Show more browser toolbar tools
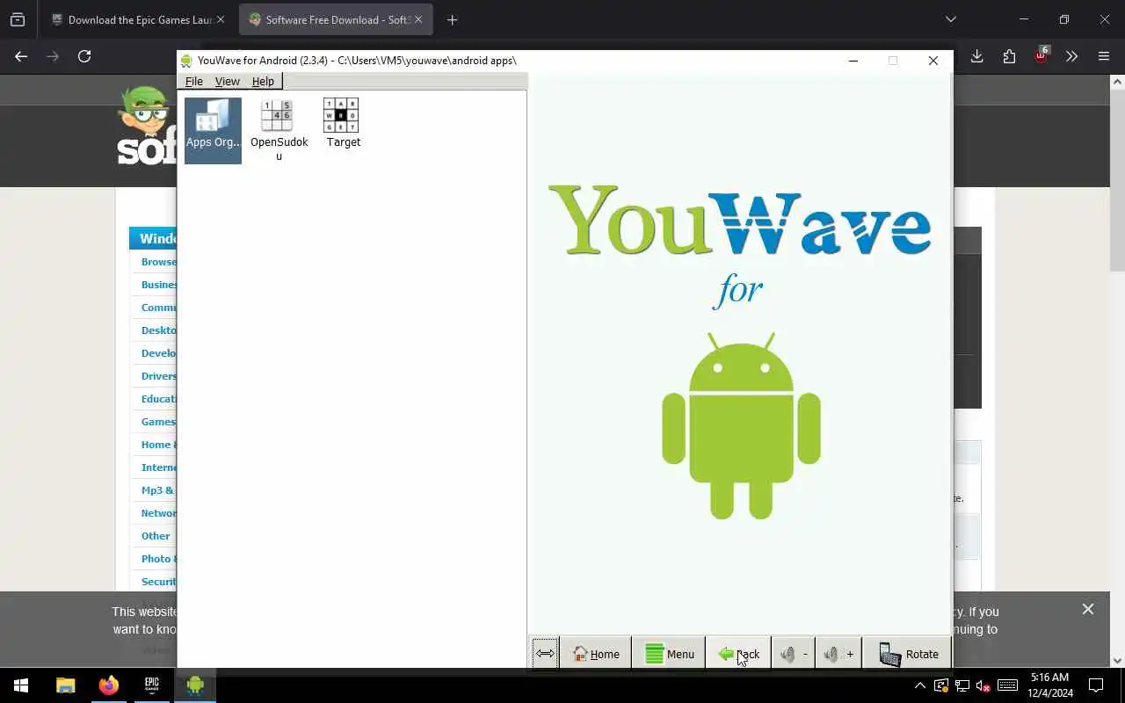1125x703 pixels. (x=1071, y=56)
